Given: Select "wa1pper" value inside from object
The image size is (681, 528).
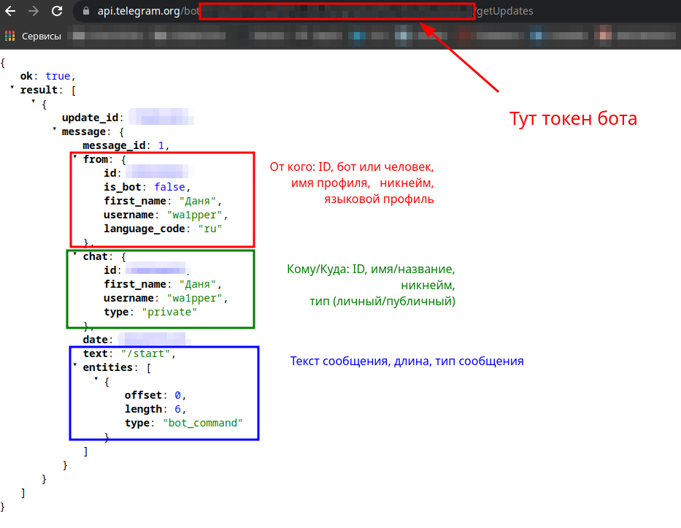Looking at the screenshot, I should click(x=195, y=215).
